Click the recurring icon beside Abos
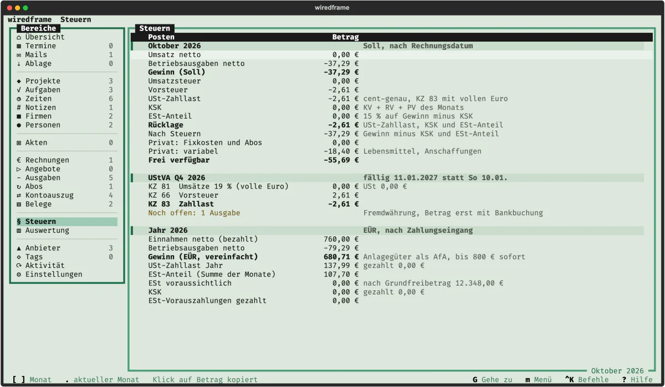 click(x=19, y=187)
